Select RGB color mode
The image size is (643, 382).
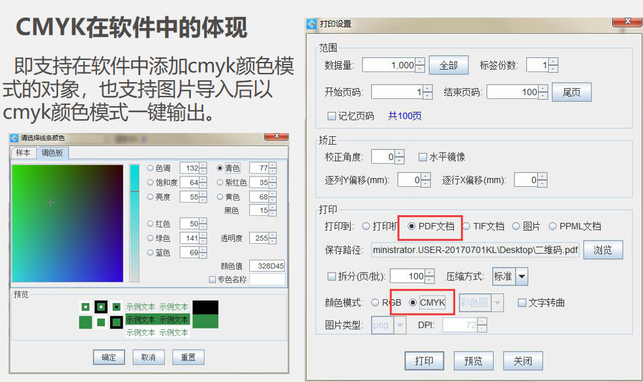[x=375, y=302]
